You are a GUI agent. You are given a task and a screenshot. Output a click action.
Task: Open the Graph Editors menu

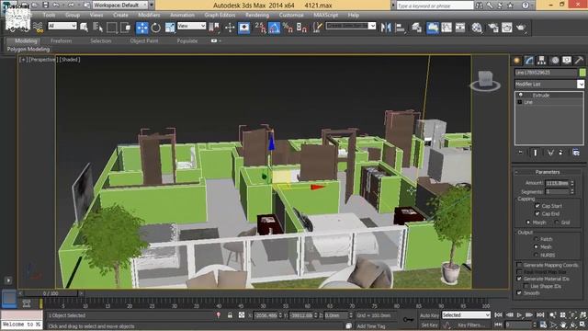[220, 15]
